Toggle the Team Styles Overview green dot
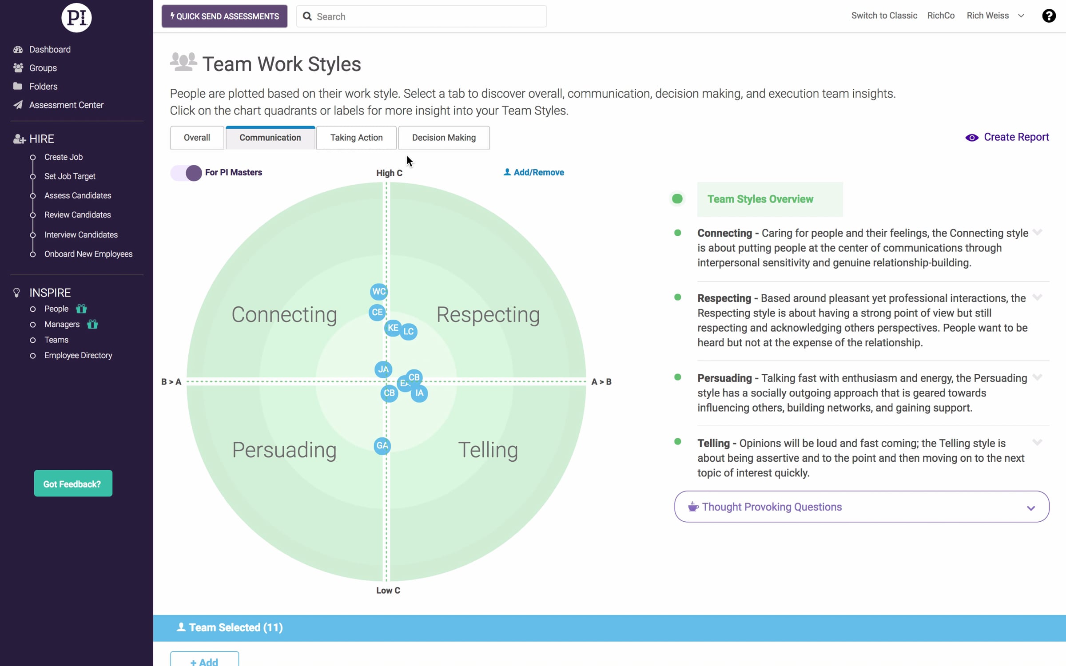The image size is (1066, 666). coord(677,199)
